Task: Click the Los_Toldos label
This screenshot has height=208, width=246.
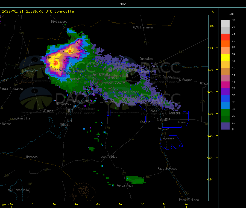Action: point(109,157)
